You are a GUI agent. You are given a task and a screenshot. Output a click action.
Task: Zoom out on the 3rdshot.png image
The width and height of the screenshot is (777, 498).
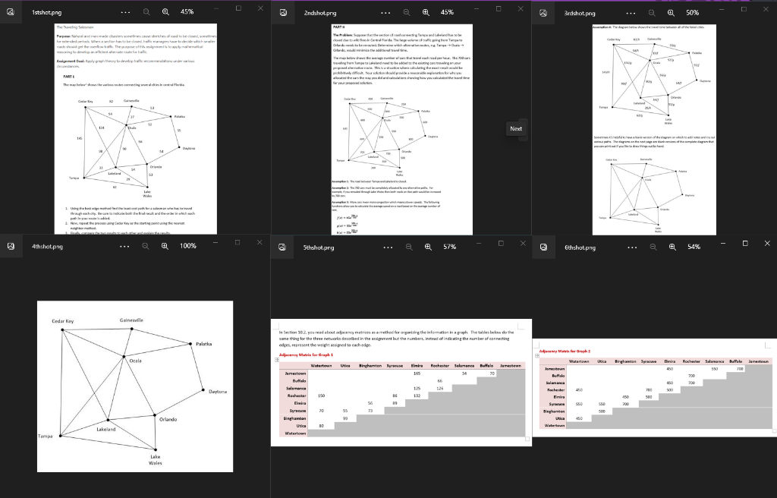pos(651,12)
